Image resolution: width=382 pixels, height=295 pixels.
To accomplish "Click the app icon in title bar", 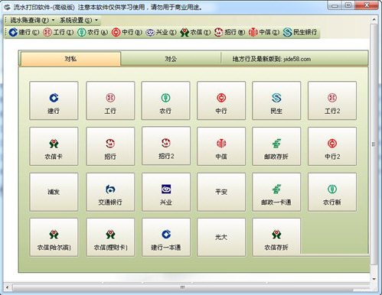I will (8, 7).
